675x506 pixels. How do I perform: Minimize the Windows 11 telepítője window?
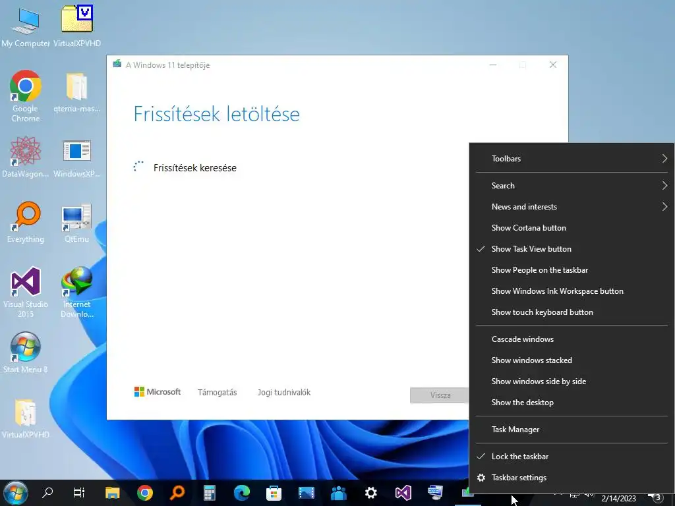coord(493,65)
